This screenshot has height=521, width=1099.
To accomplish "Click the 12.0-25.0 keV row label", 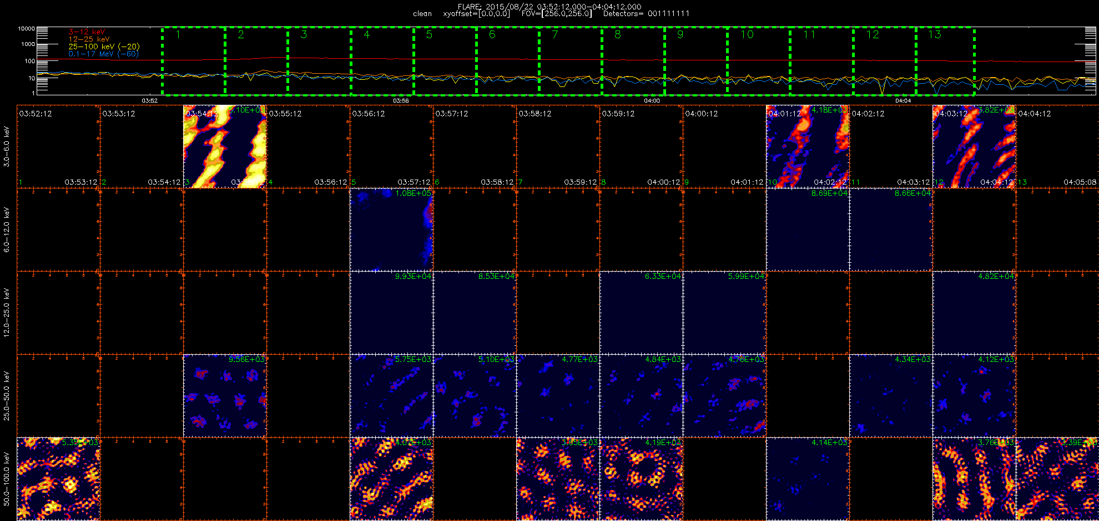I will (7, 313).
